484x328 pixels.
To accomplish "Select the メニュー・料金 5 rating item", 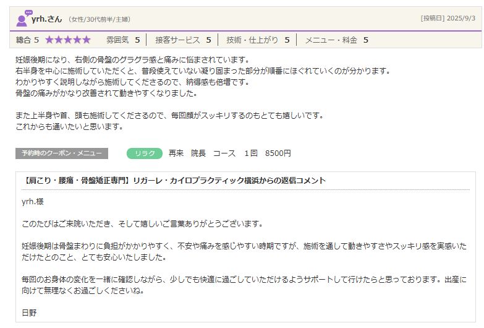I will point(336,40).
